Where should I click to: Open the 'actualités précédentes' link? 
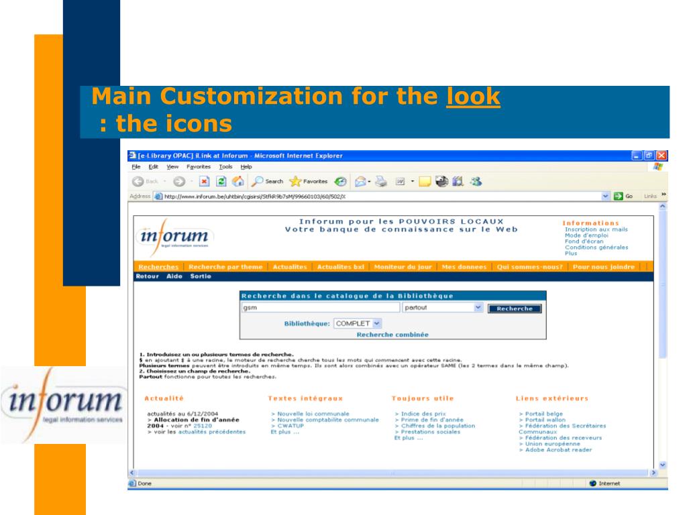click(x=211, y=432)
